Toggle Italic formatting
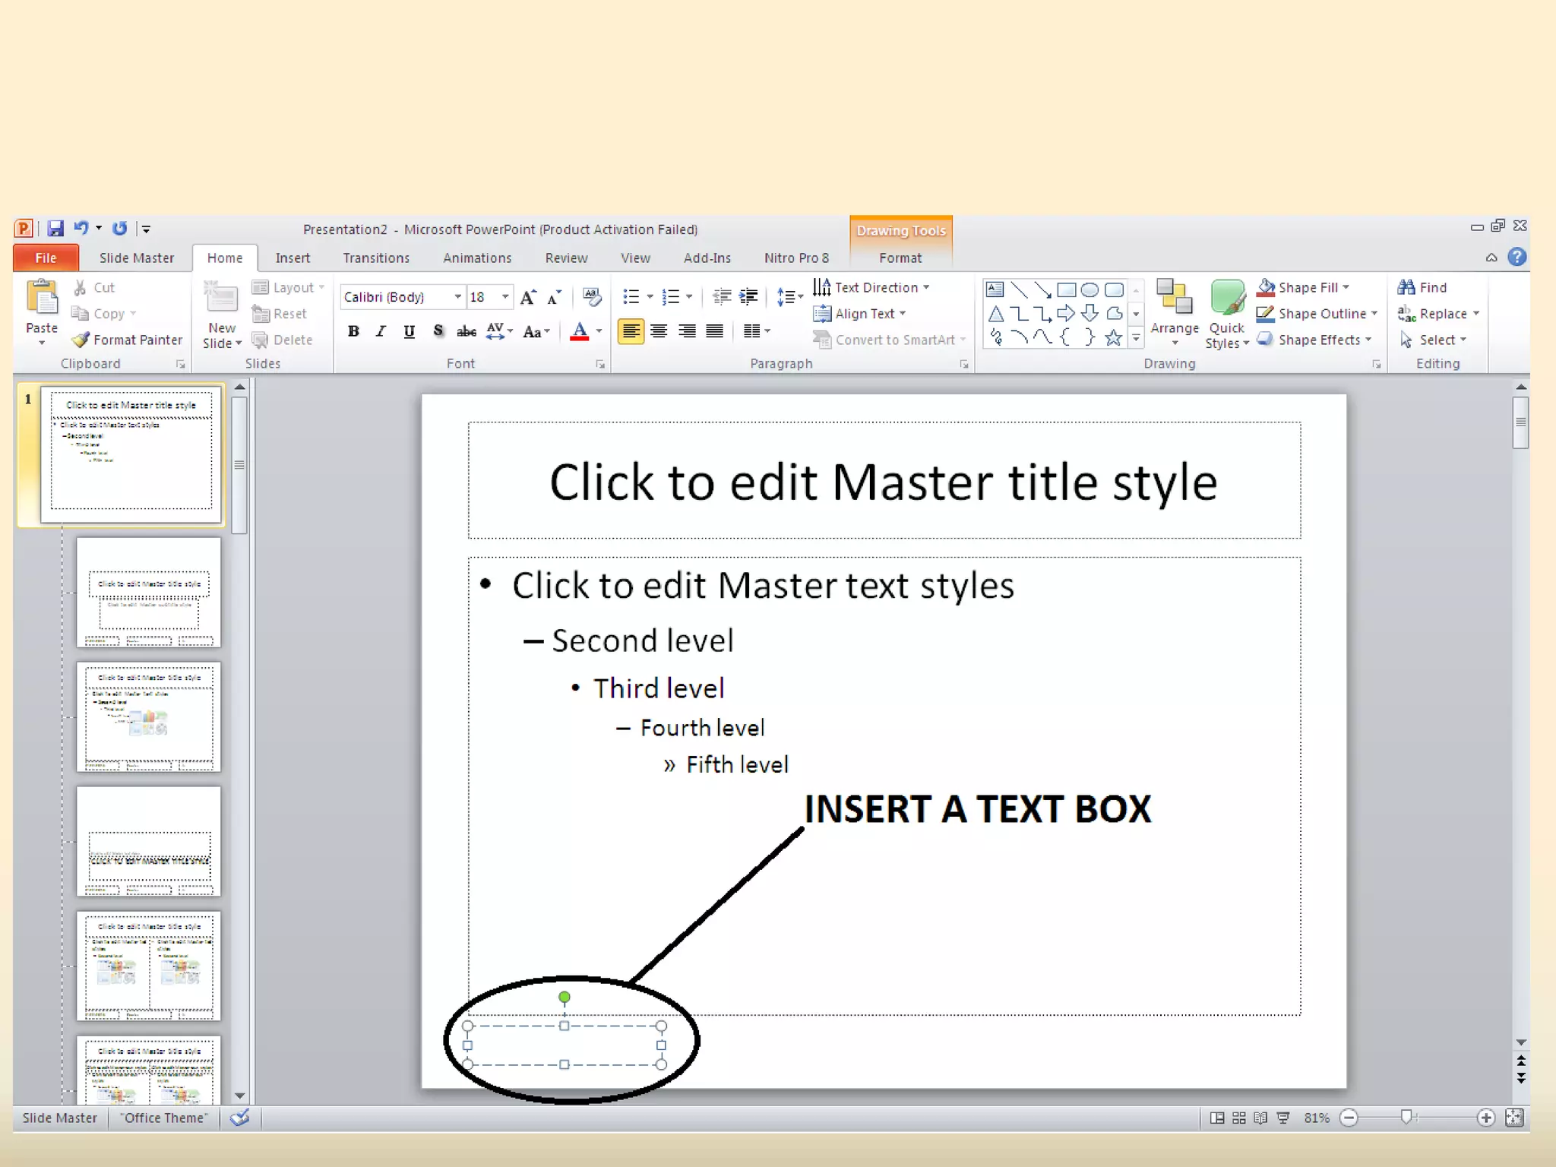Viewport: 1556px width, 1167px height. click(381, 331)
